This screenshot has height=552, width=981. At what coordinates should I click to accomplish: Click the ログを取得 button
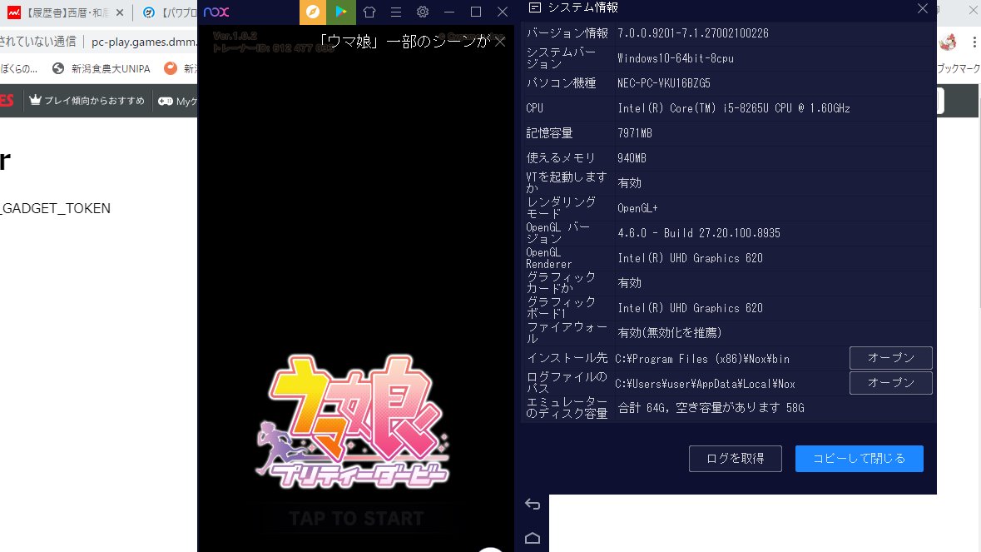click(735, 459)
